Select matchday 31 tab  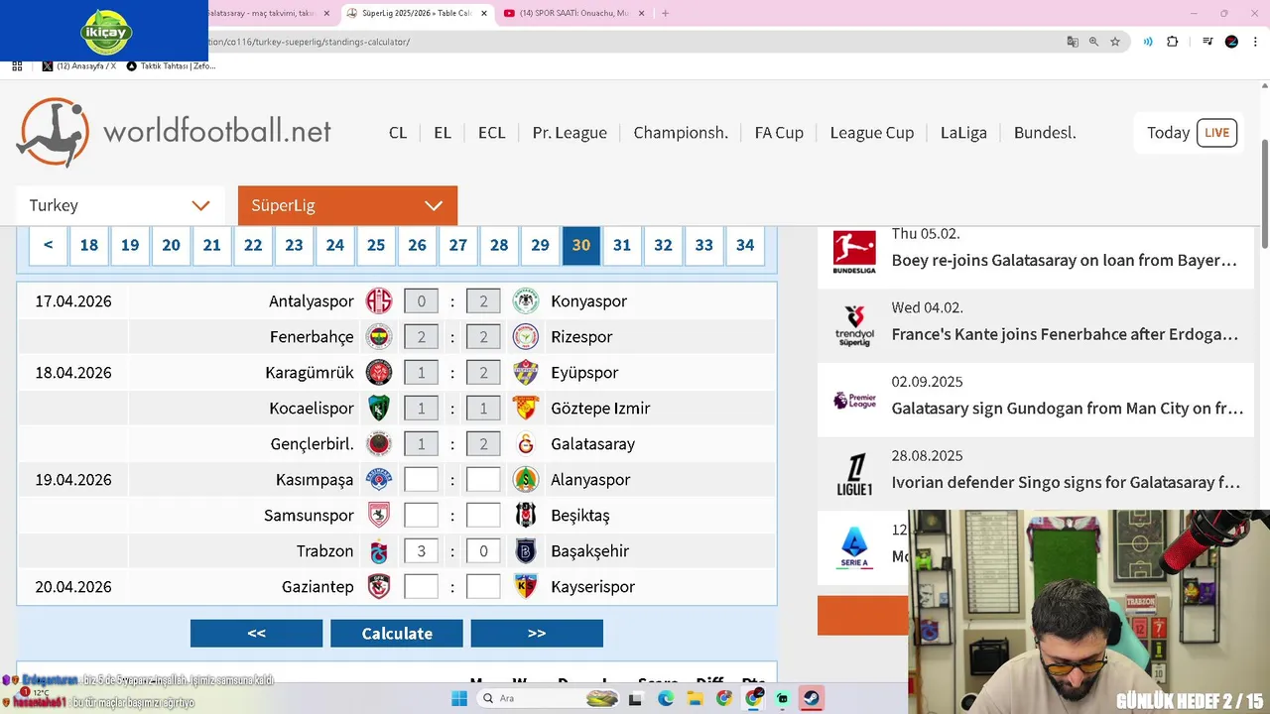click(x=622, y=245)
